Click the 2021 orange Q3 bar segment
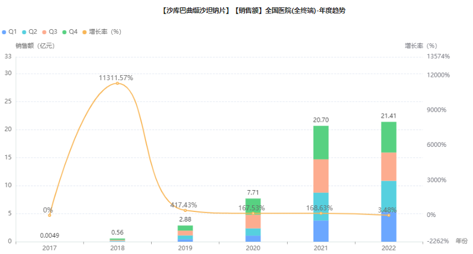473x254 pixels. click(321, 176)
